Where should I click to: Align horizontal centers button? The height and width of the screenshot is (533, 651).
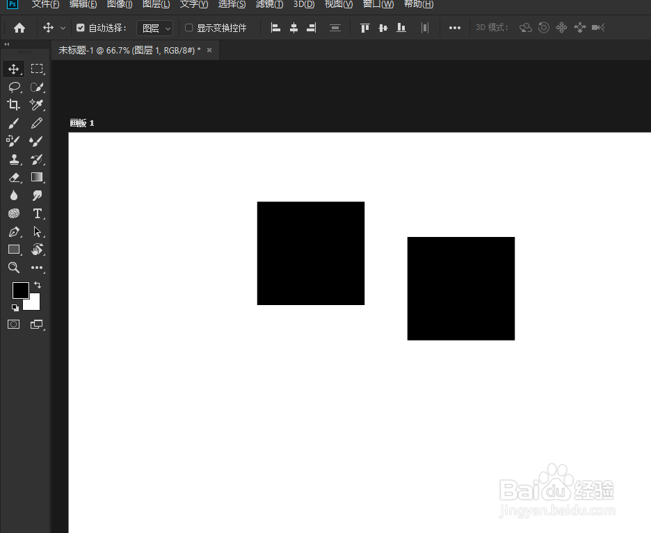pos(294,28)
